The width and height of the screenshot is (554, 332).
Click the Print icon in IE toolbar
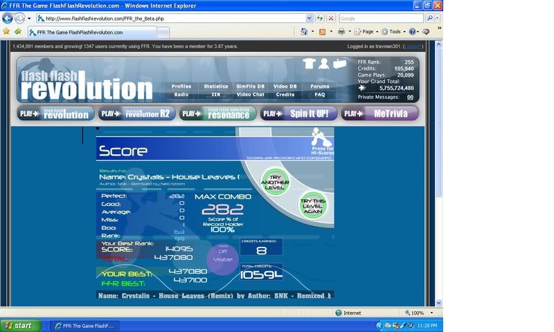(x=341, y=32)
